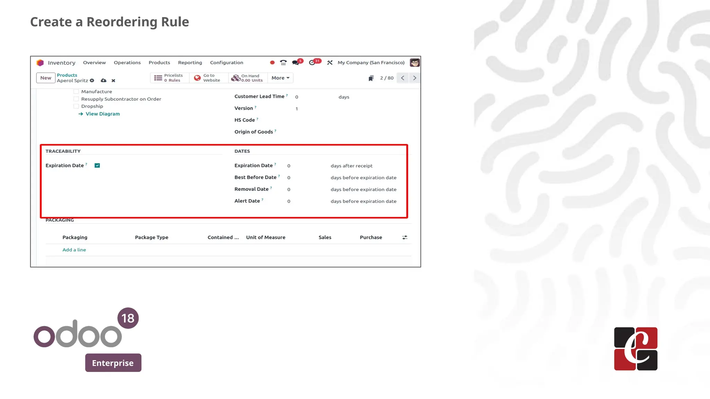Toggle the Dropship route checkbox

(76, 106)
